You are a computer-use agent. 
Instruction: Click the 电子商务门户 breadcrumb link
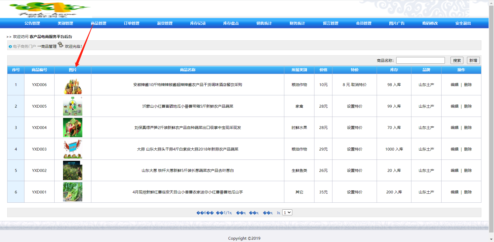[x=25, y=46]
